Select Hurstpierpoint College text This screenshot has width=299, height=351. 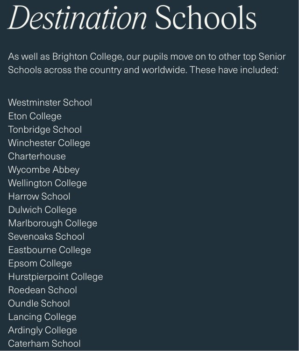tap(56, 277)
